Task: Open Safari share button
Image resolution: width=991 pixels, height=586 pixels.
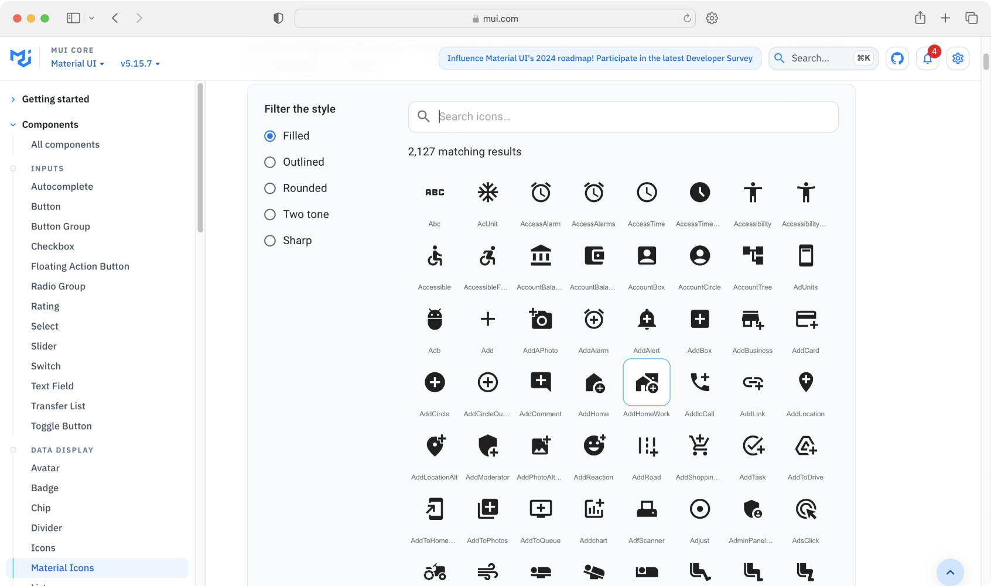Action: point(920,18)
